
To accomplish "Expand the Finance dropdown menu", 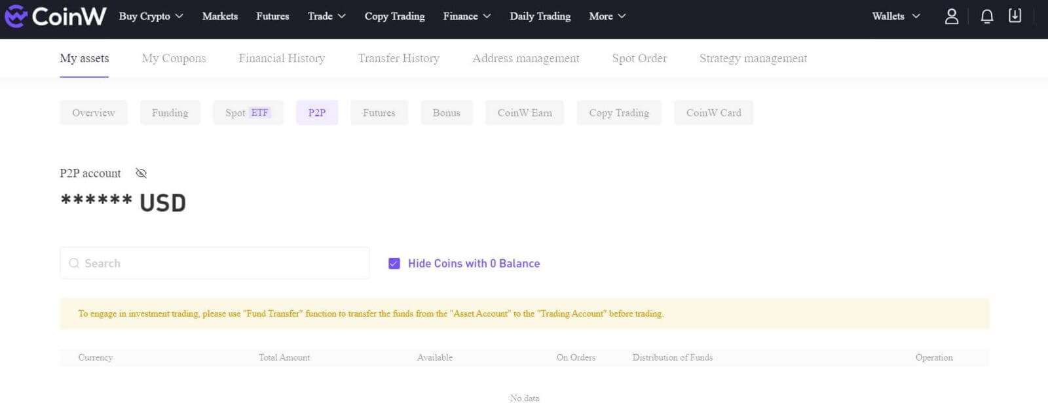I will point(466,16).
